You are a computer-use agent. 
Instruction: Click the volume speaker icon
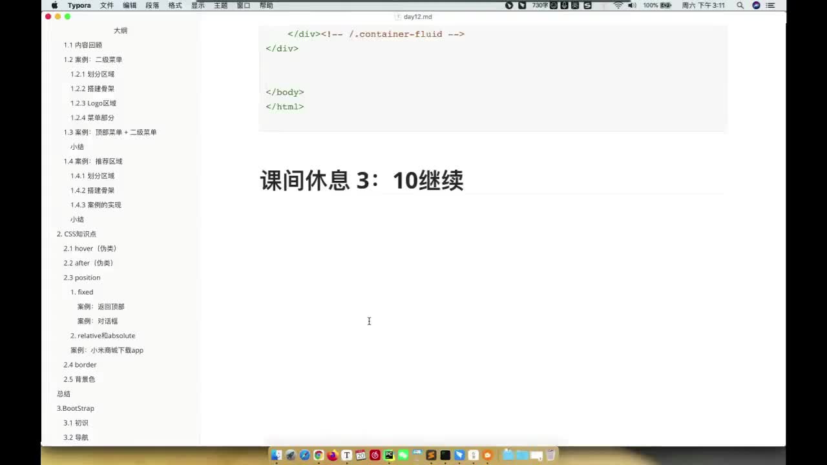coord(632,5)
